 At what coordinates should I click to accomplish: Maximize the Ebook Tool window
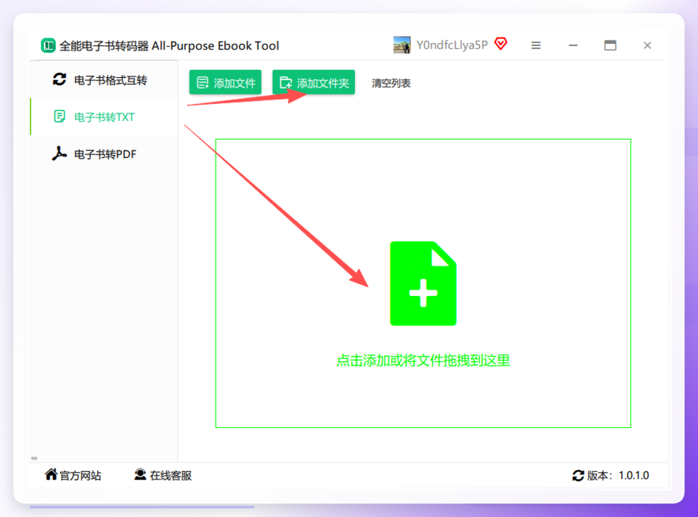pos(610,45)
